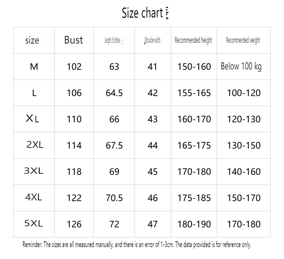The height and width of the screenshot is (259, 284).
Task: Click the height range 175-185
Action: coord(194,198)
